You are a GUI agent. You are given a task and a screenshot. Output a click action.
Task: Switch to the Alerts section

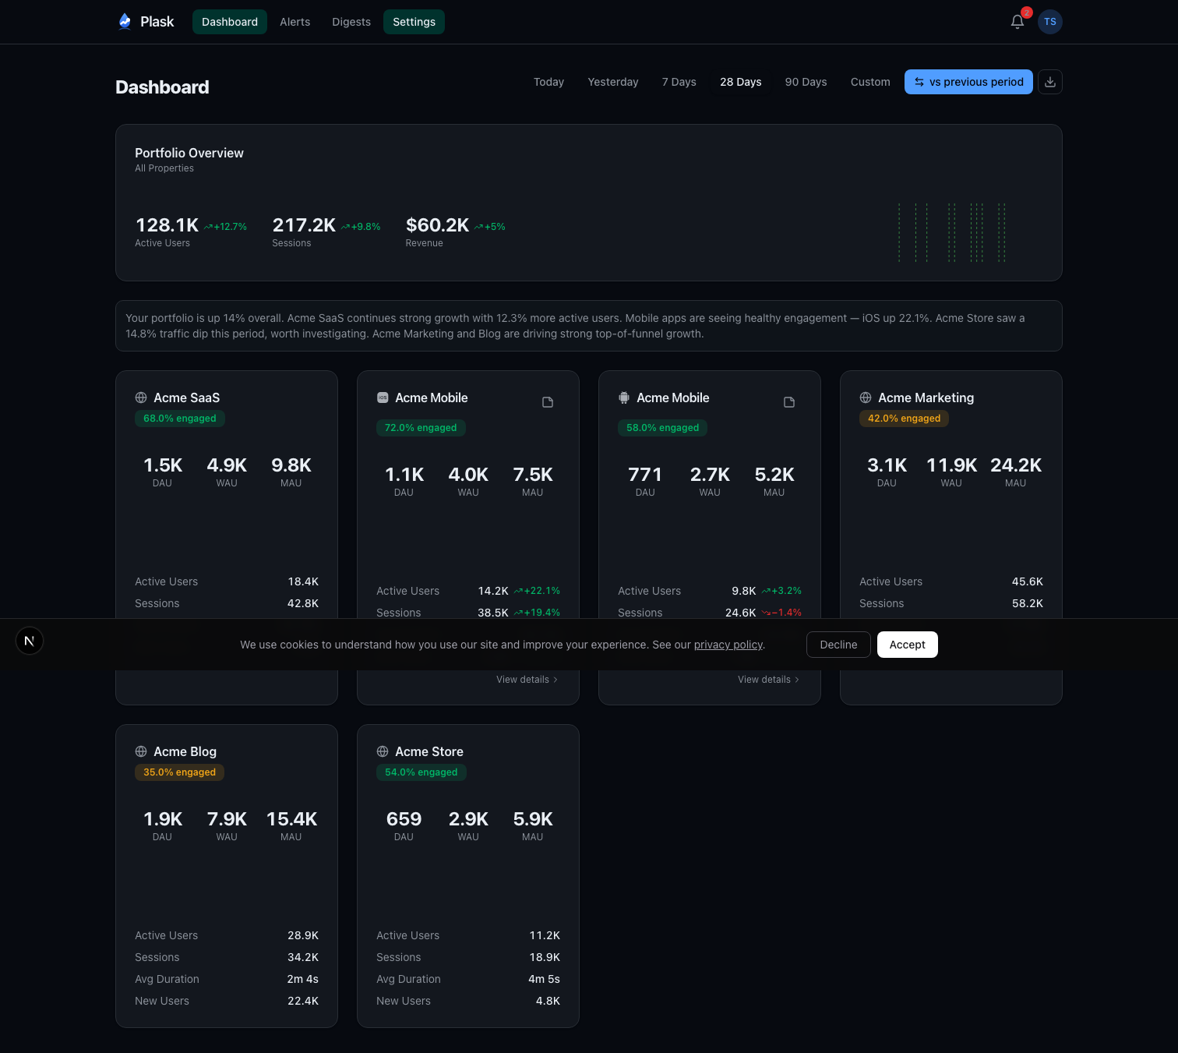(294, 21)
